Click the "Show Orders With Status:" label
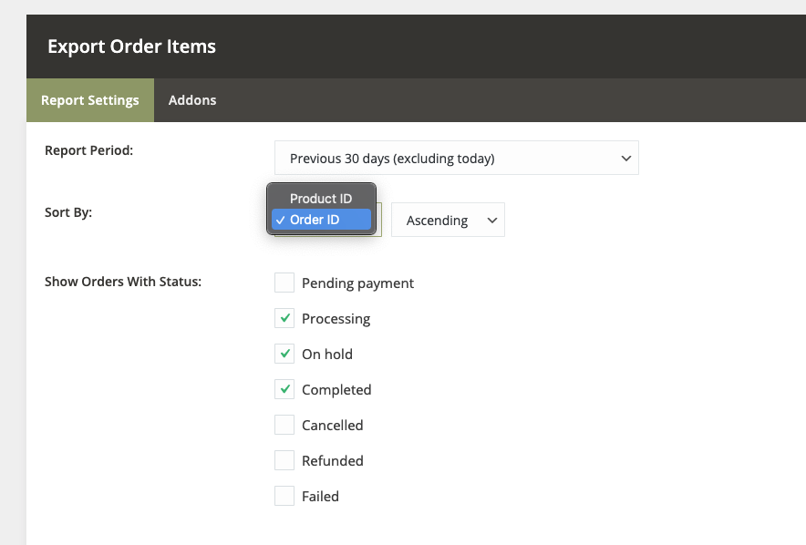This screenshot has width=806, height=545. (123, 282)
